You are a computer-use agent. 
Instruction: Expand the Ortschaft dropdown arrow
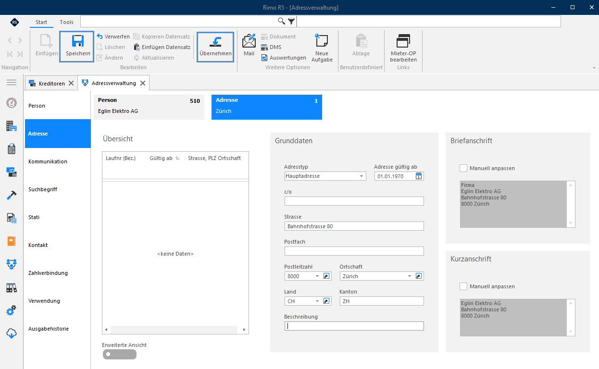pyautogui.click(x=410, y=276)
